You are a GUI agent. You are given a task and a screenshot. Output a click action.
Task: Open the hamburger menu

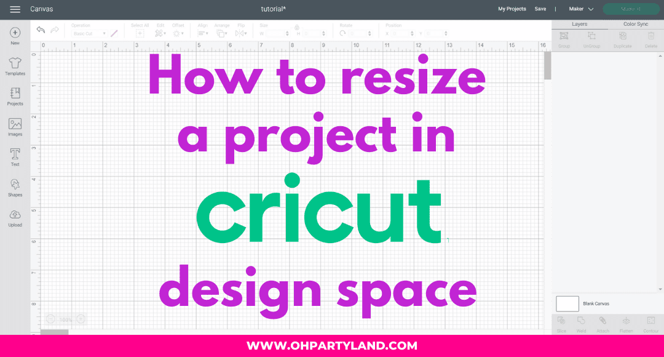click(15, 9)
